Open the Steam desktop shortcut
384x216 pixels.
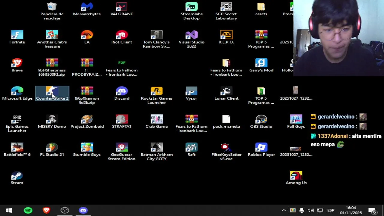[x=17, y=178]
